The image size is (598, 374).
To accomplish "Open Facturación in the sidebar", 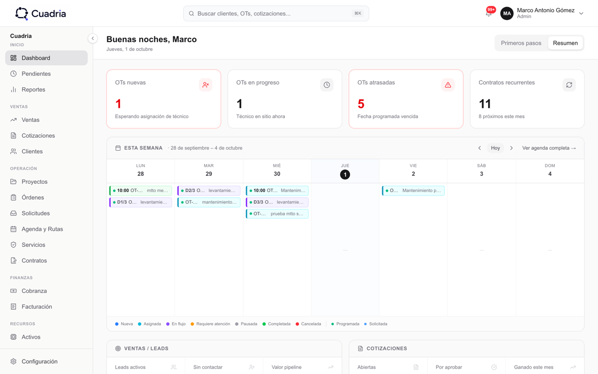I will (x=46, y=307).
